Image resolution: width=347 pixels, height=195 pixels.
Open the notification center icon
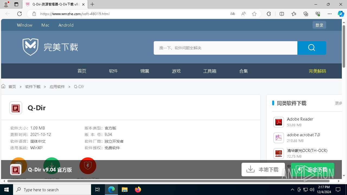338,190
